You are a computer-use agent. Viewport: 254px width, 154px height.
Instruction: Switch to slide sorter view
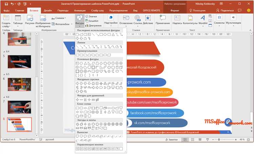pos(192,139)
